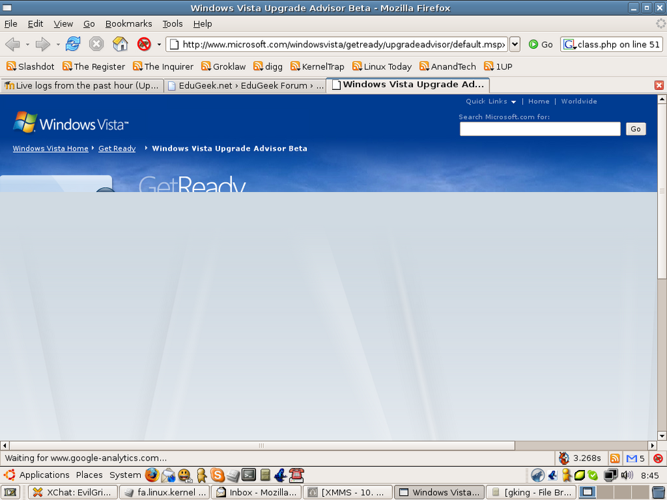Open the Go menu

[89, 24]
